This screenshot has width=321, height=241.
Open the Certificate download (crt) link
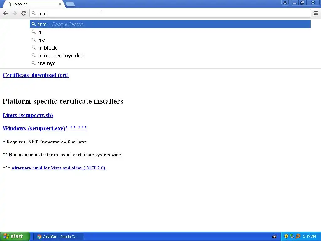[36, 75]
